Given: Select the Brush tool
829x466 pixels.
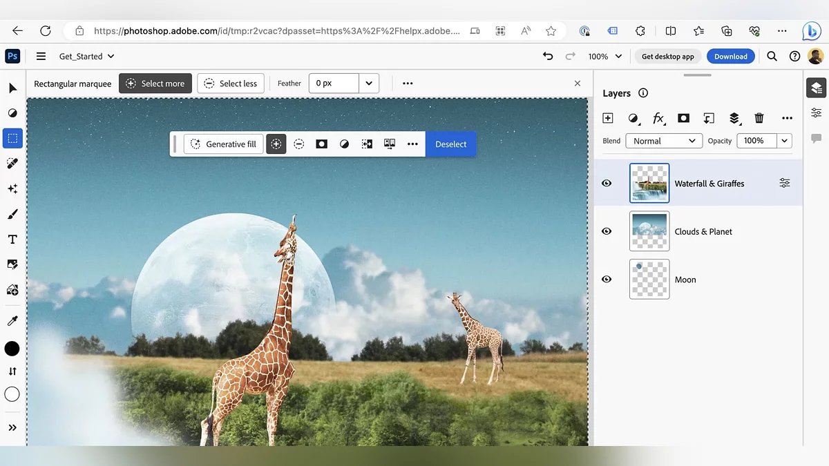Looking at the screenshot, I should (12, 214).
